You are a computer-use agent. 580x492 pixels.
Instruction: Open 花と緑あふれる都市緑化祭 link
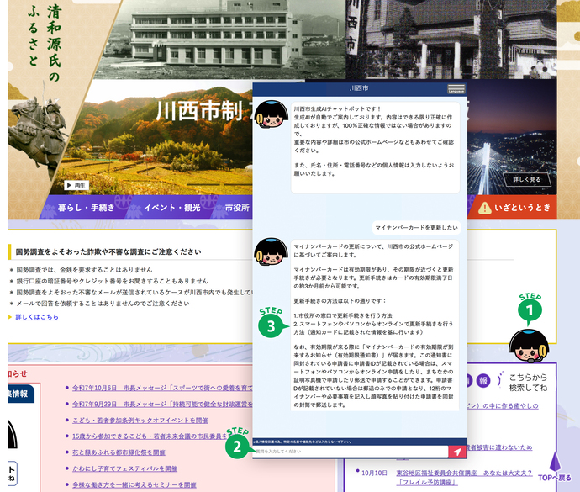click(124, 452)
